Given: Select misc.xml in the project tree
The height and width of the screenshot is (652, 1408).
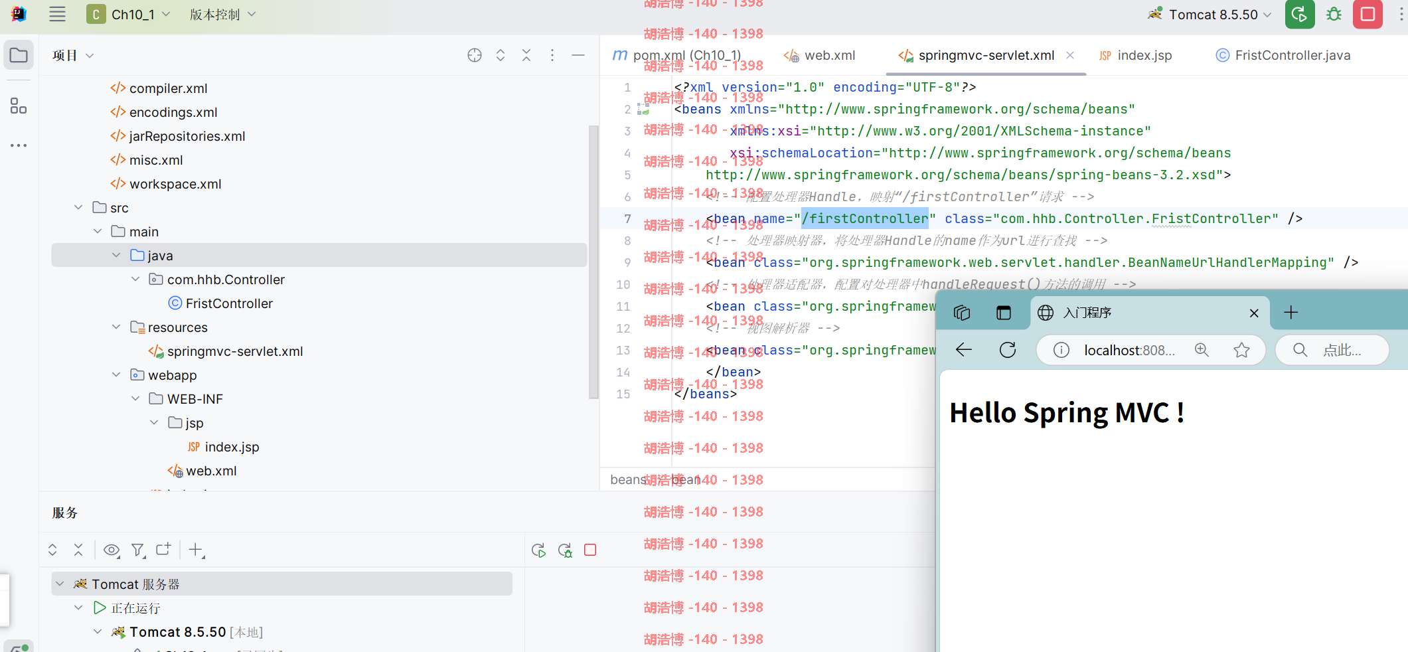Looking at the screenshot, I should pos(156,160).
